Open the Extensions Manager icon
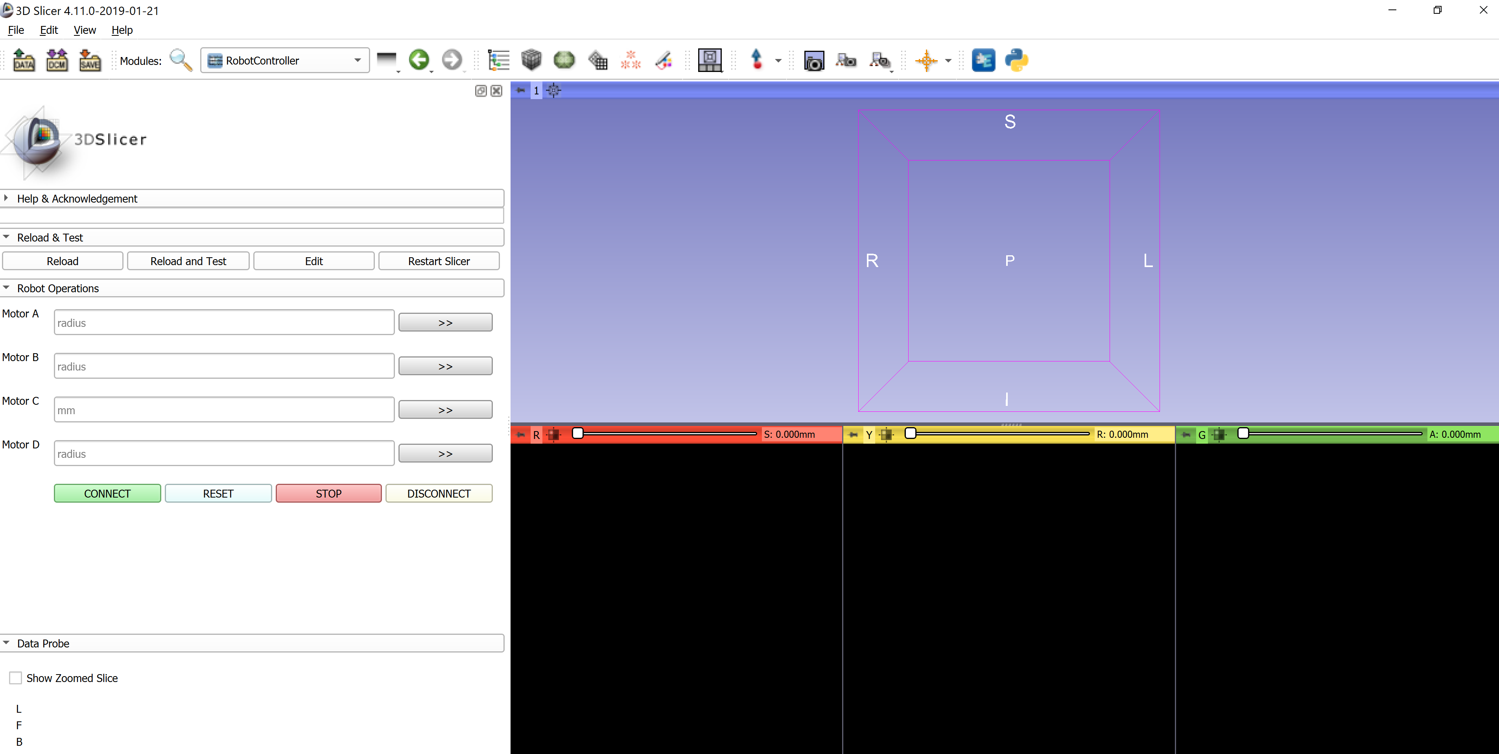This screenshot has width=1499, height=754. click(x=983, y=60)
